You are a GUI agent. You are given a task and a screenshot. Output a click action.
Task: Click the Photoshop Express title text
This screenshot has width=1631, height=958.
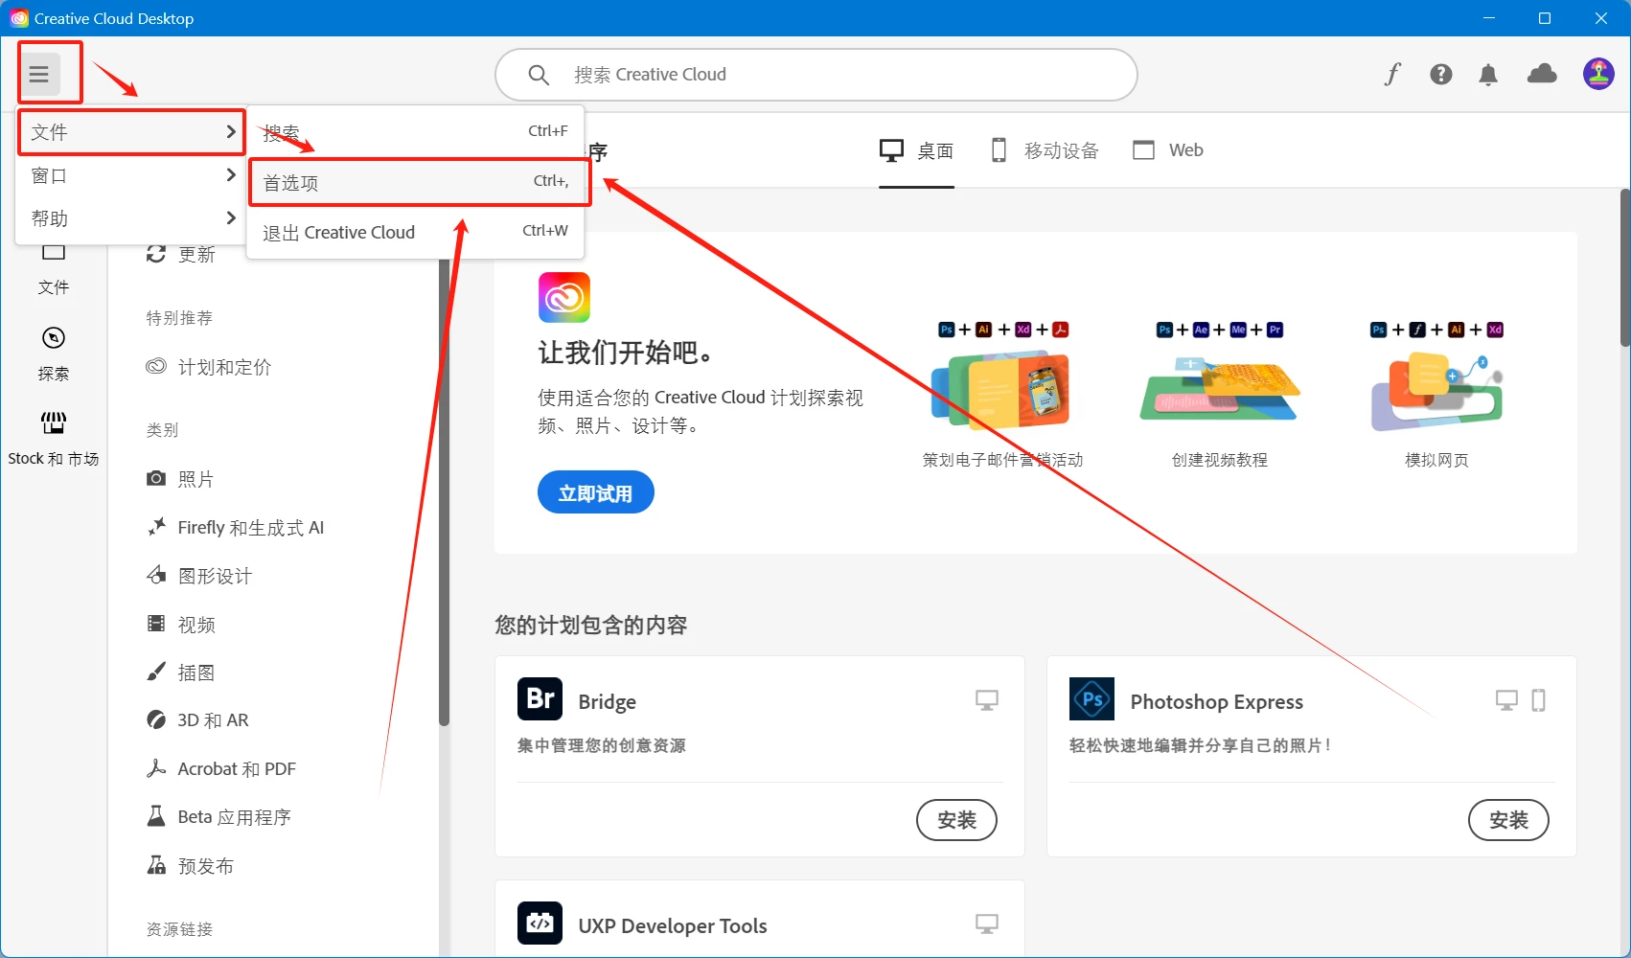pyautogui.click(x=1216, y=701)
